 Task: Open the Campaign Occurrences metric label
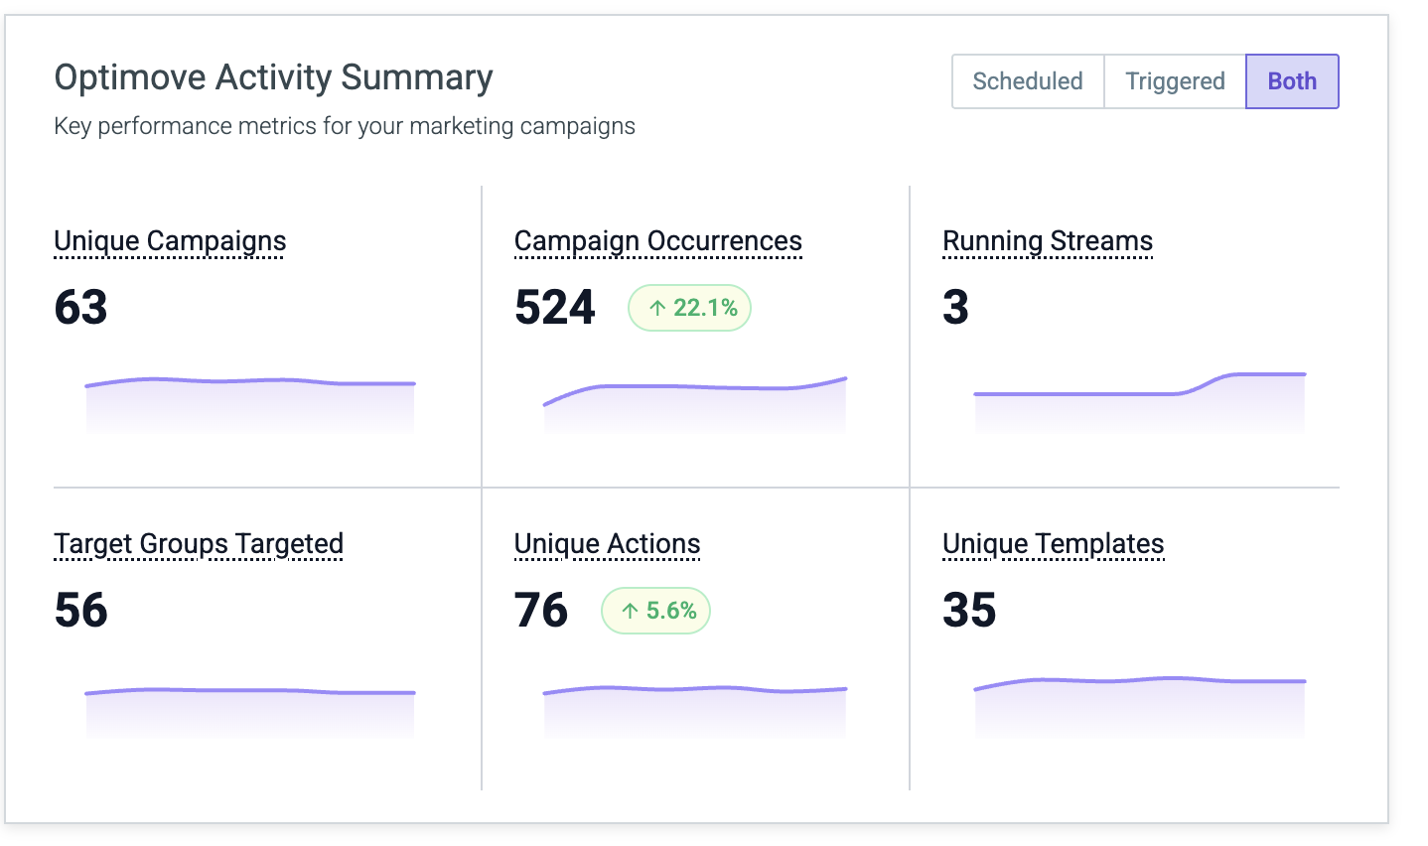tap(658, 241)
